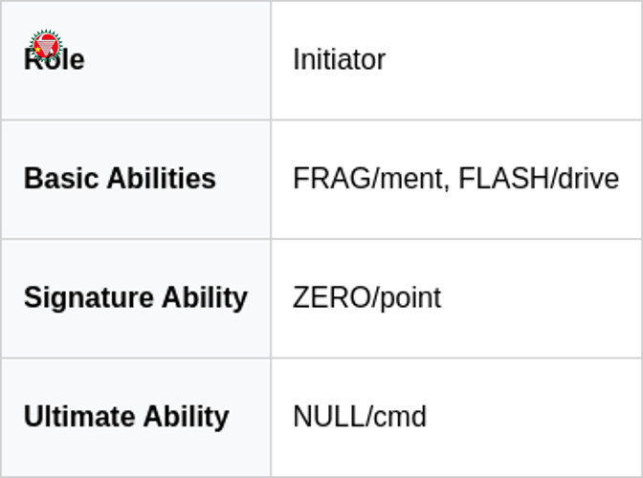643x478 pixels.
Task: Select the ZERO/point signature ability
Action: [366, 297]
